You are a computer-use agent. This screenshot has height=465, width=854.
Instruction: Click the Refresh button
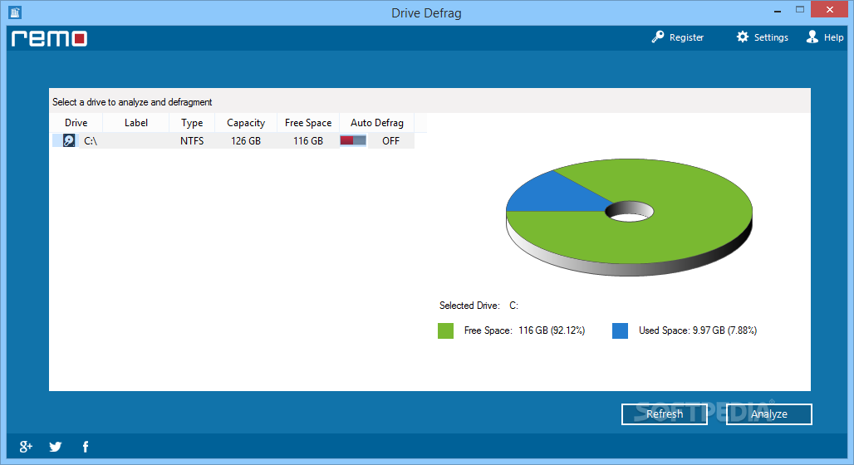[x=664, y=414]
